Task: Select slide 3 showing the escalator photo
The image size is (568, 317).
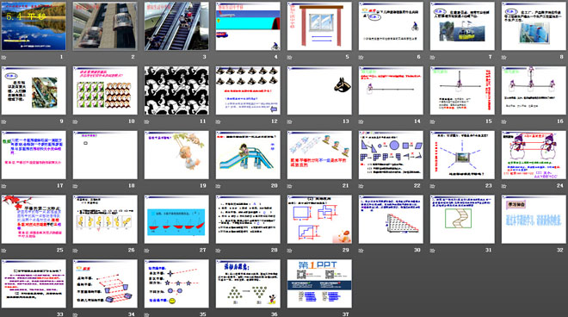Action: [176, 26]
